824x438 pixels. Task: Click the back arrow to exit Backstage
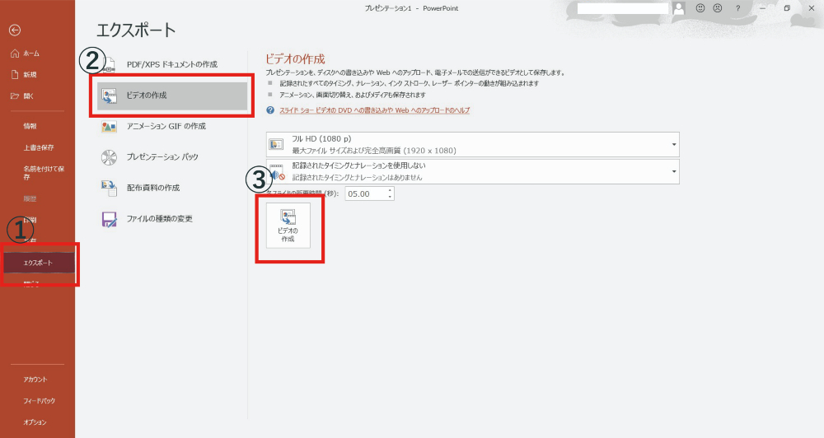point(15,30)
